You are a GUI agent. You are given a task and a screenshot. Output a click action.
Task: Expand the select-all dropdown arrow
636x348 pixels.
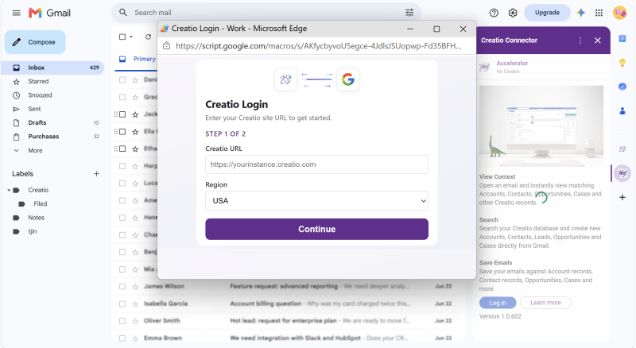click(131, 37)
